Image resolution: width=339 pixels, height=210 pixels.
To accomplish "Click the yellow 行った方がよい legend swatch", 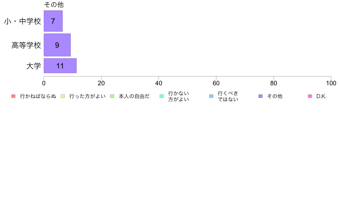I will tap(63, 96).
